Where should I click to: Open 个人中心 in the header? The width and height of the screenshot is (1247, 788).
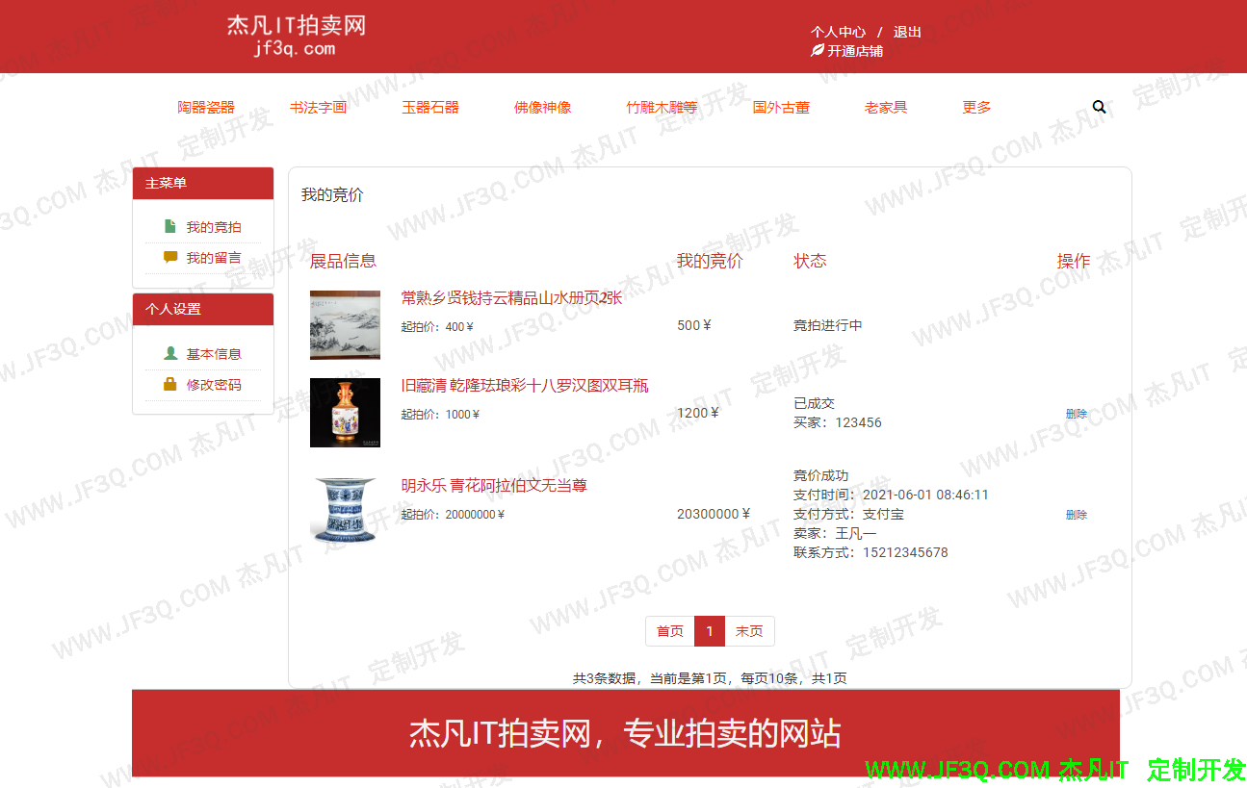tap(838, 32)
